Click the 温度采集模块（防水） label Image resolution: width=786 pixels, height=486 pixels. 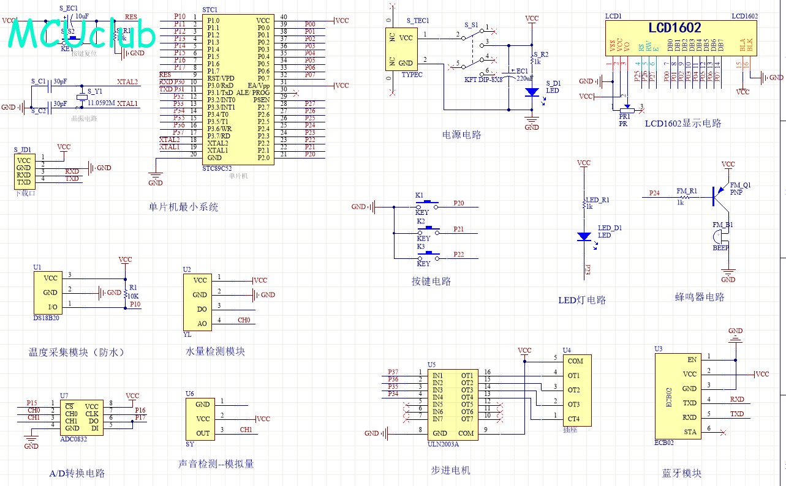77,352
